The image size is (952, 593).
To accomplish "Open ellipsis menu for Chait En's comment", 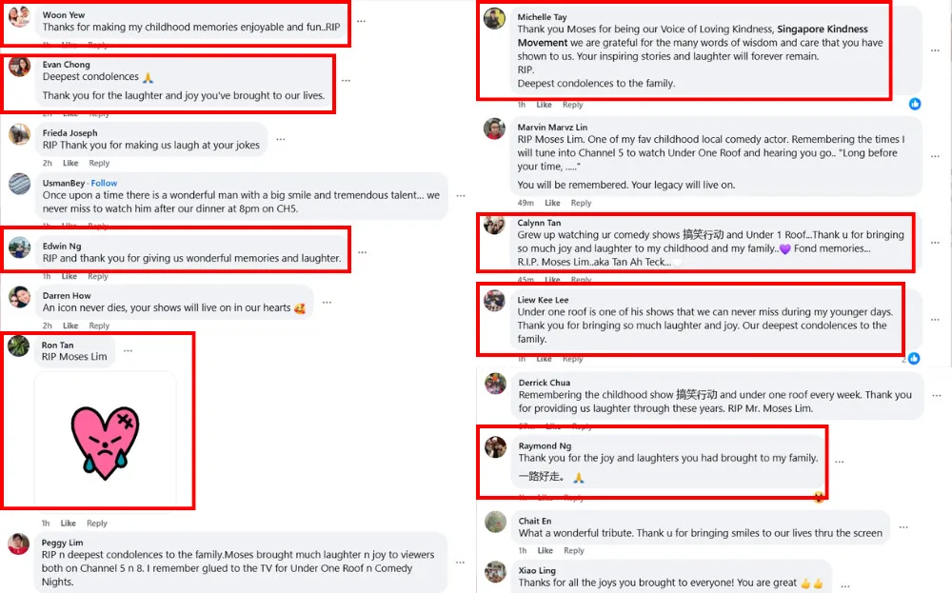I will [x=903, y=527].
